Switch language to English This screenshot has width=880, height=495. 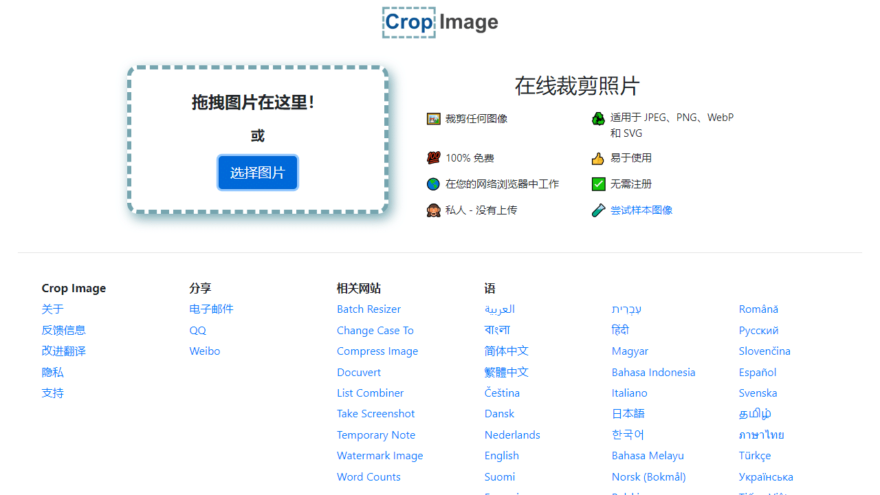coord(501,456)
